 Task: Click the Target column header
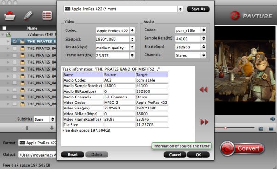click(152, 75)
